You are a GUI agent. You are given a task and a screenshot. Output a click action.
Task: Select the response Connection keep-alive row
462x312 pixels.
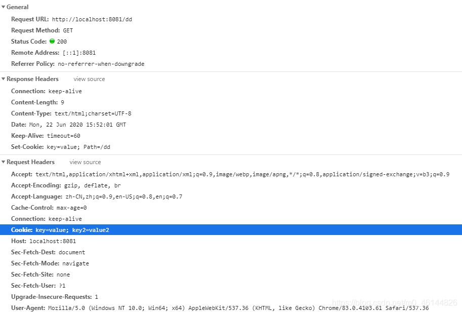point(231,91)
